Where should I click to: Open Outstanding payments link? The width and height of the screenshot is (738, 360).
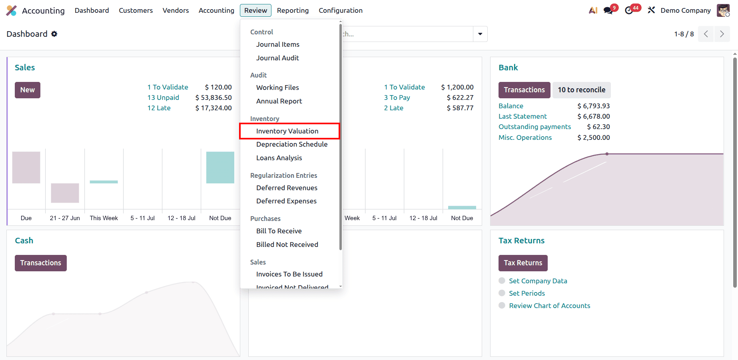pos(535,127)
